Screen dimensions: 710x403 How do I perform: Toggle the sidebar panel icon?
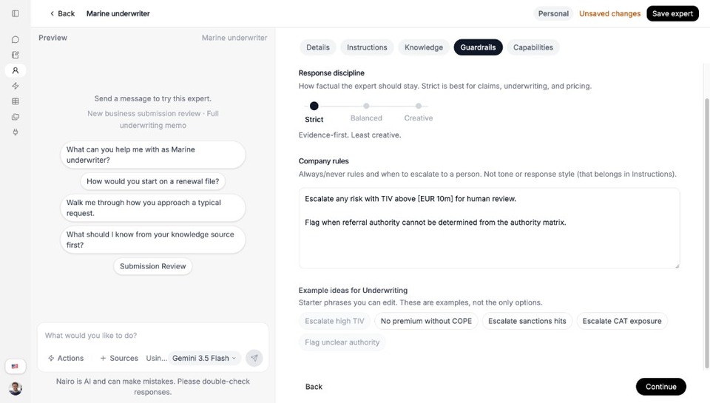click(16, 13)
